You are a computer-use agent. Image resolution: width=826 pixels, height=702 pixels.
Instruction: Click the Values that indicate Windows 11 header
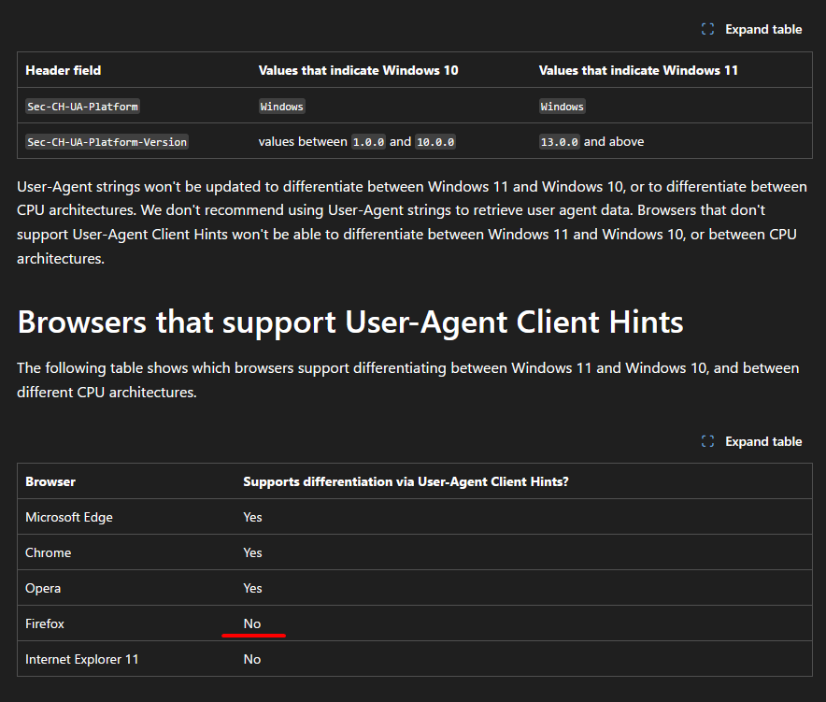point(638,70)
